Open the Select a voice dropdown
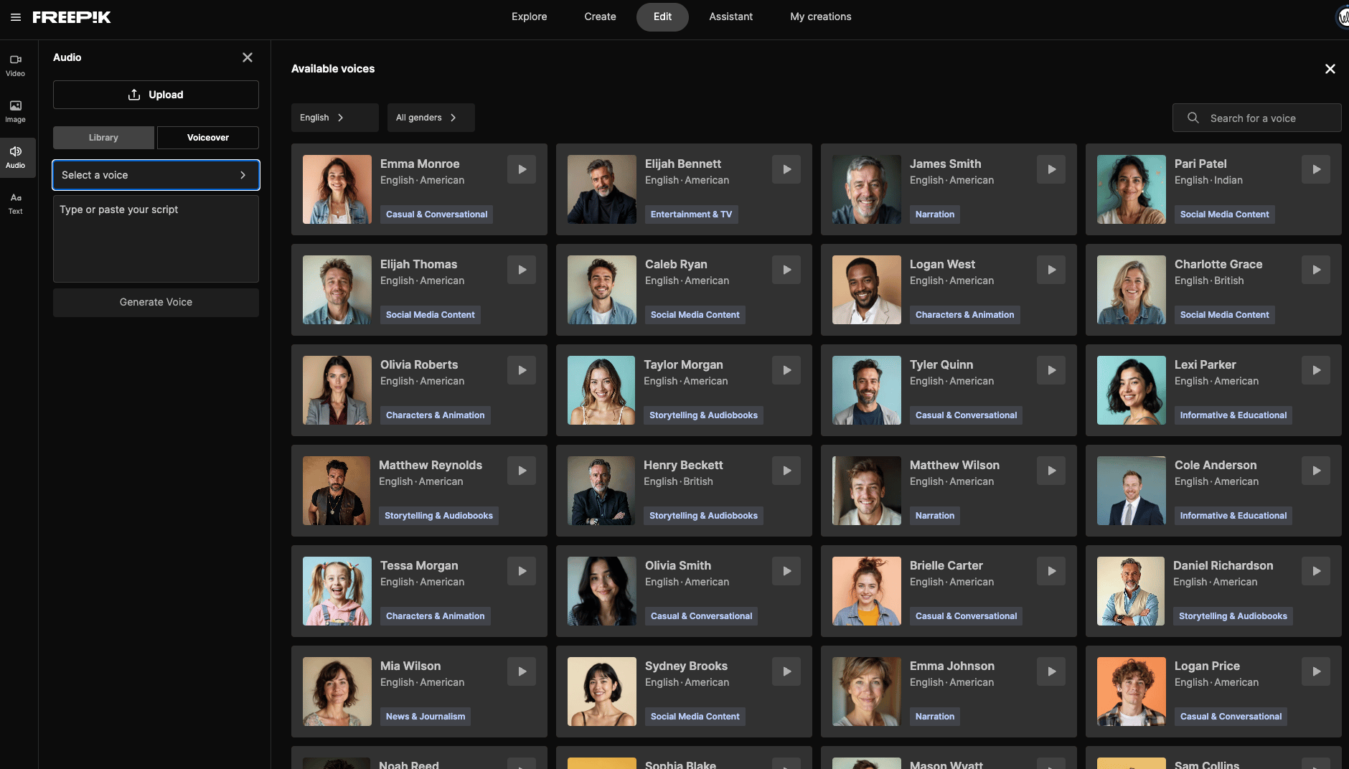 (x=156, y=175)
